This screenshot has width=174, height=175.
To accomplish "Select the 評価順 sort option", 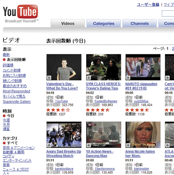I will tap(8, 65).
